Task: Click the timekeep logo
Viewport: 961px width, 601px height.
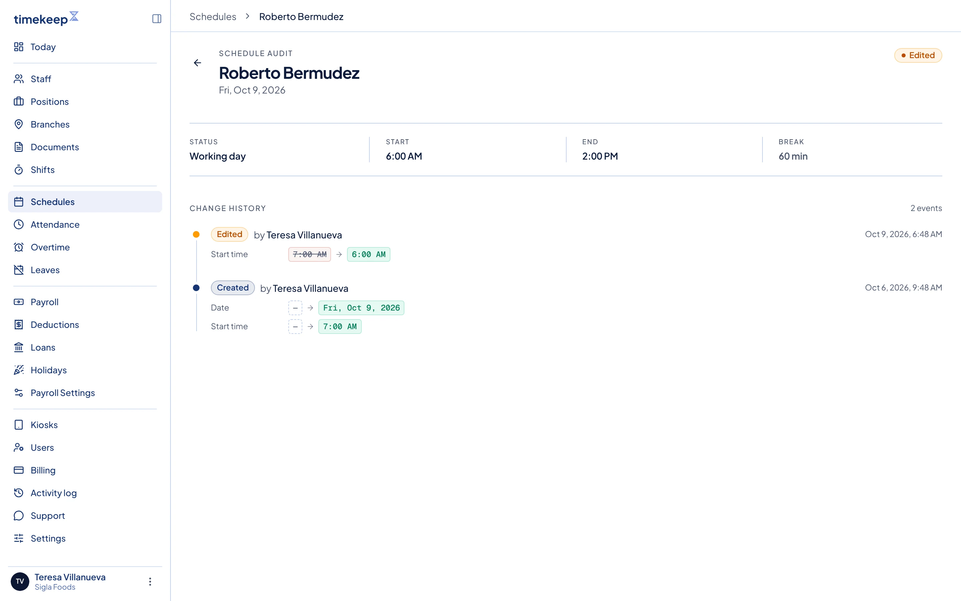Action: click(x=46, y=18)
